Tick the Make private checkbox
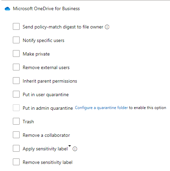Screen dimensions: 170x171 16,54
